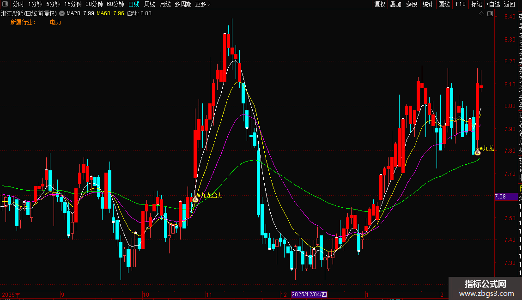The image size is (522, 300).
Task: Click the 返回 back button
Action: click(x=510, y=4)
